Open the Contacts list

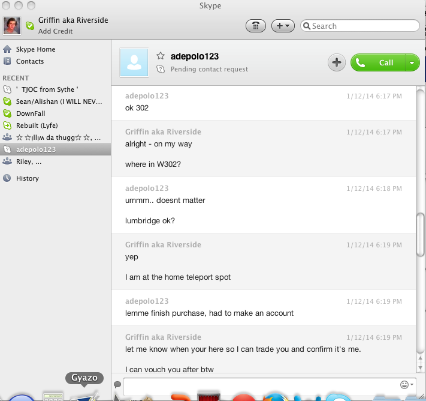(x=30, y=61)
